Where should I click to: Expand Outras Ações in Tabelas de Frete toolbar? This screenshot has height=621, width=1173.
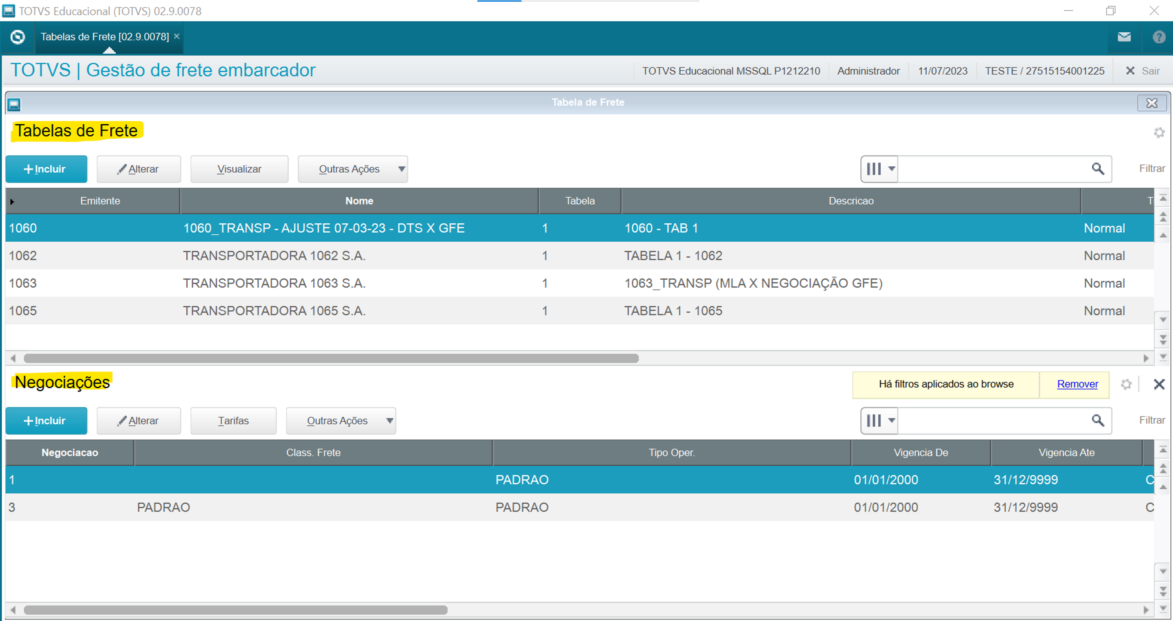353,169
